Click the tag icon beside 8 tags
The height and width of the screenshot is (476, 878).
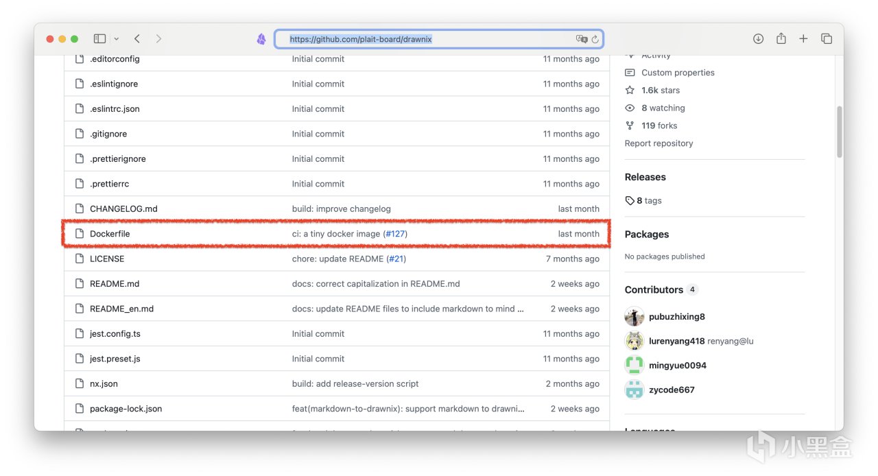pyautogui.click(x=630, y=201)
